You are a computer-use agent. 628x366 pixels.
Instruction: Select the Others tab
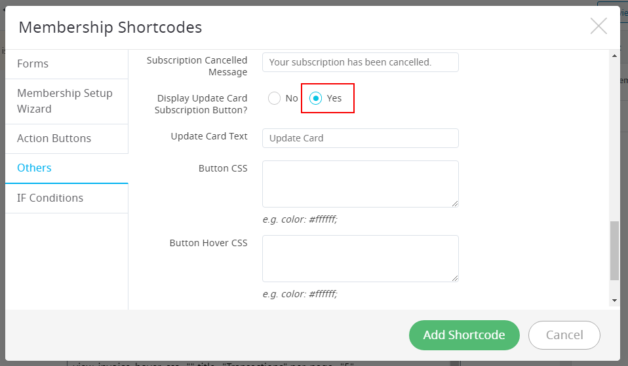66,168
